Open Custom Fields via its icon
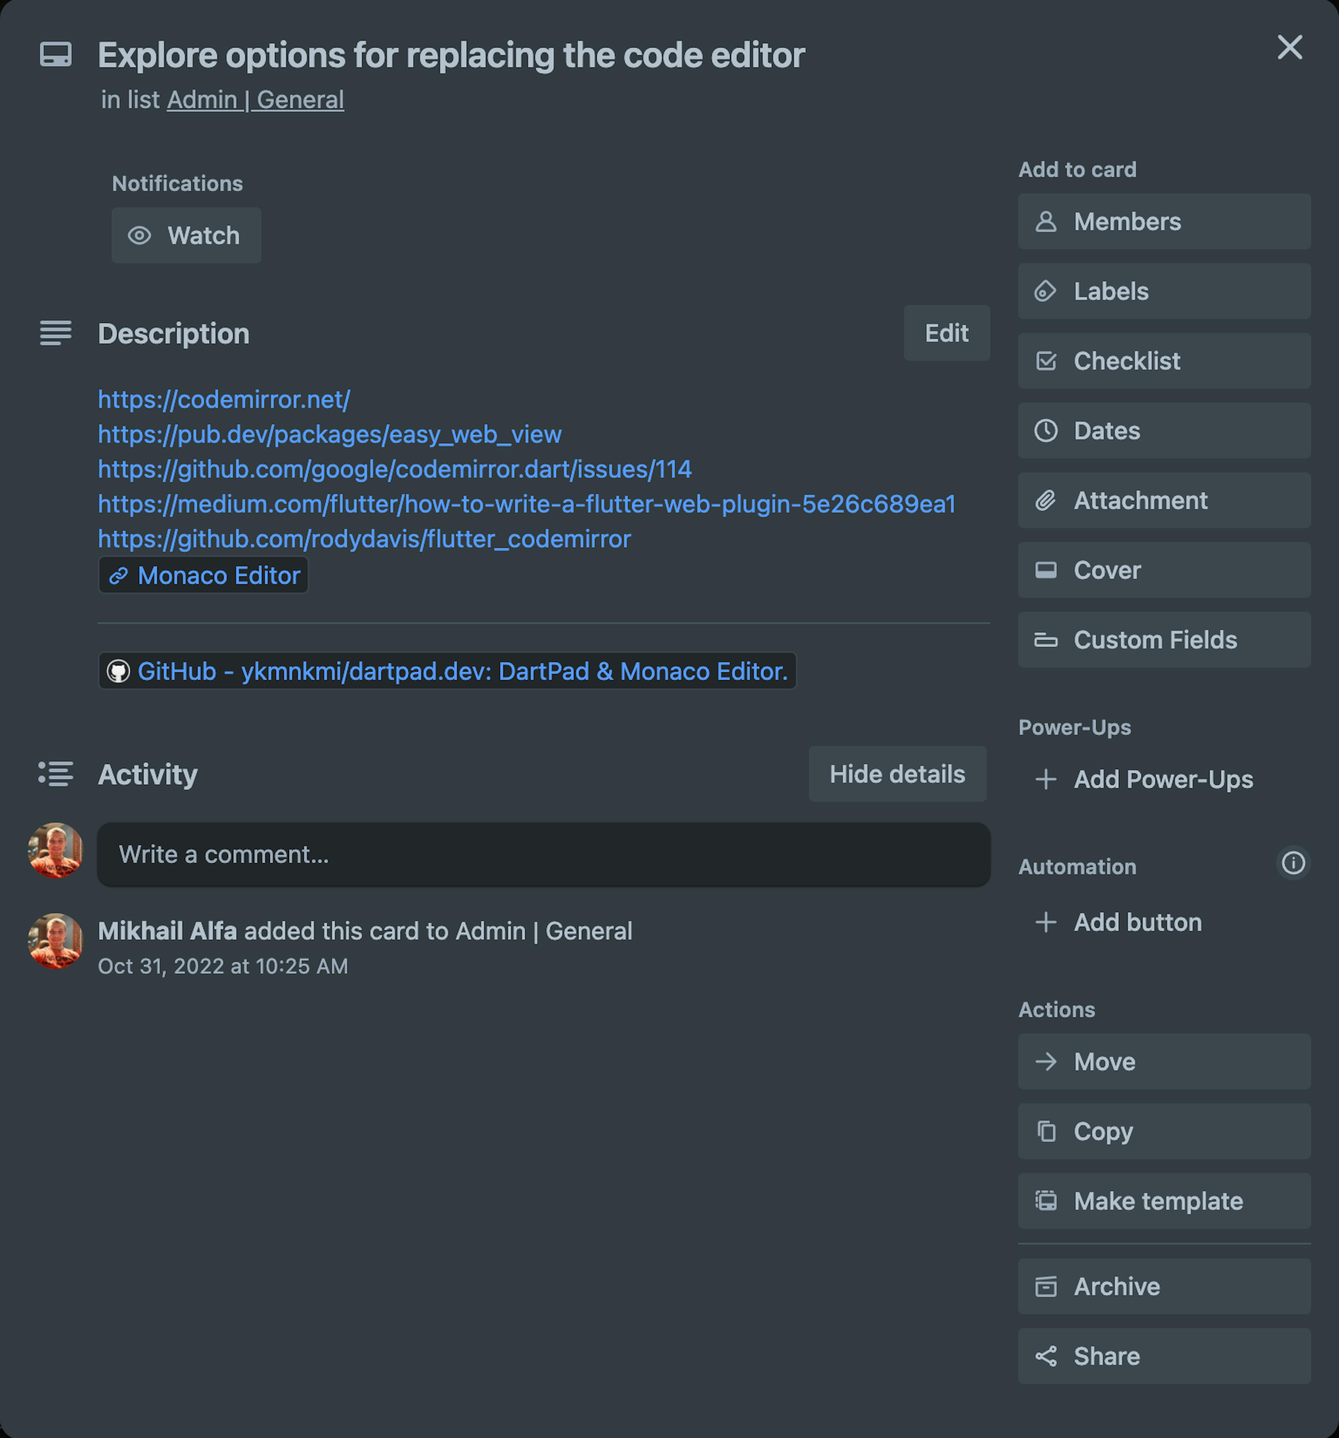 (x=1046, y=639)
